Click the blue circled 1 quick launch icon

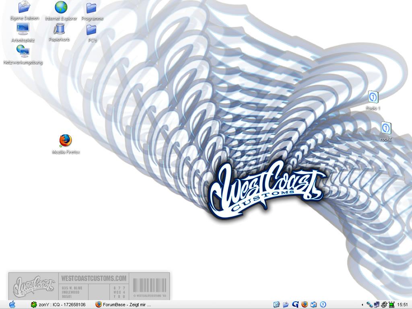click(323, 305)
